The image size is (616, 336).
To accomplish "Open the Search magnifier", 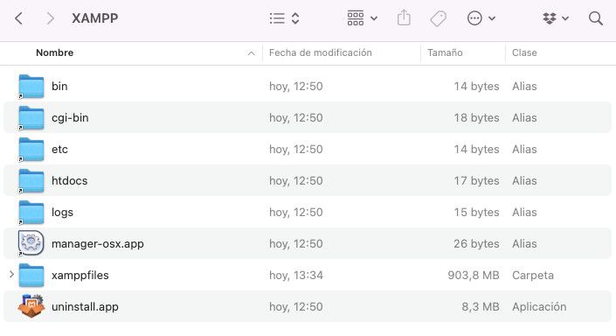I will (596, 18).
